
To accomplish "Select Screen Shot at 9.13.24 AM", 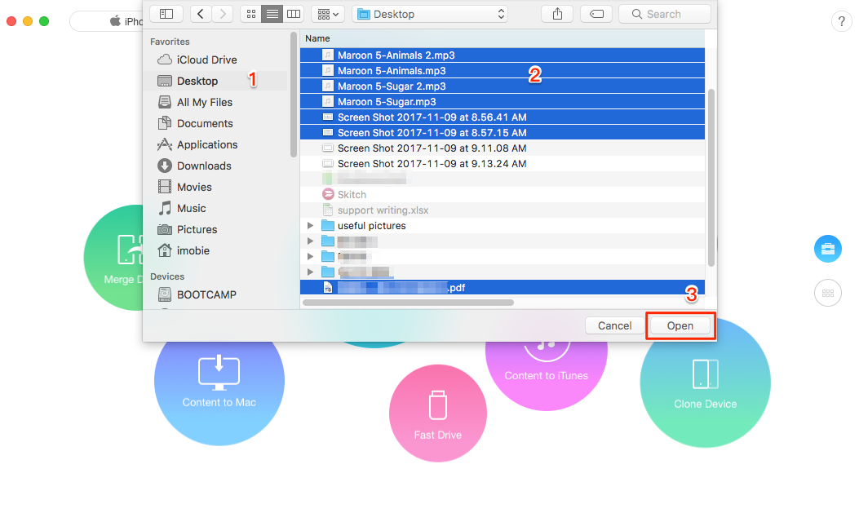I will (503, 164).
